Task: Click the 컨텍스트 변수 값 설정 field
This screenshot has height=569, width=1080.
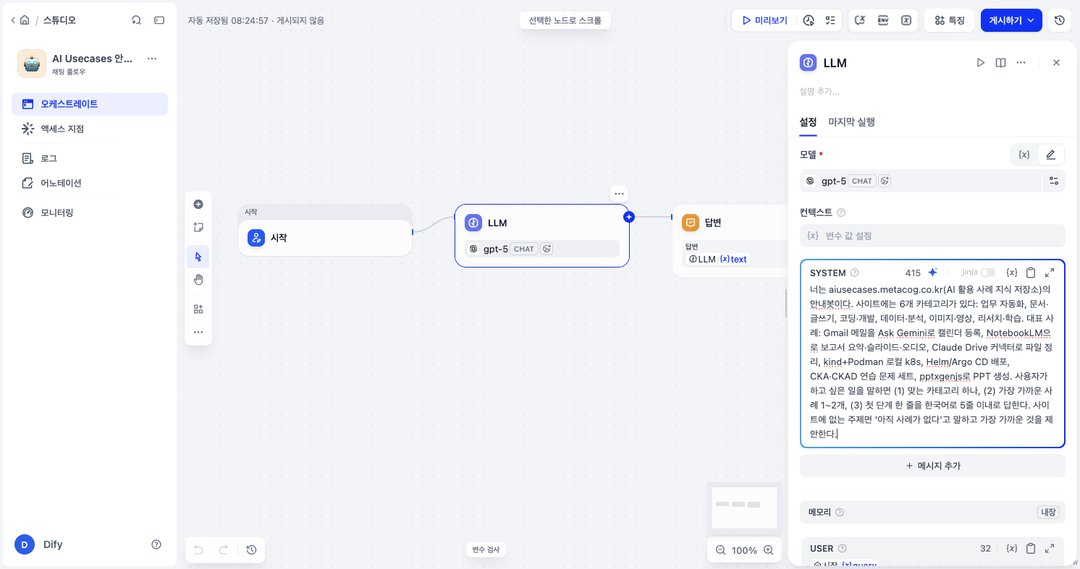Action: point(932,236)
